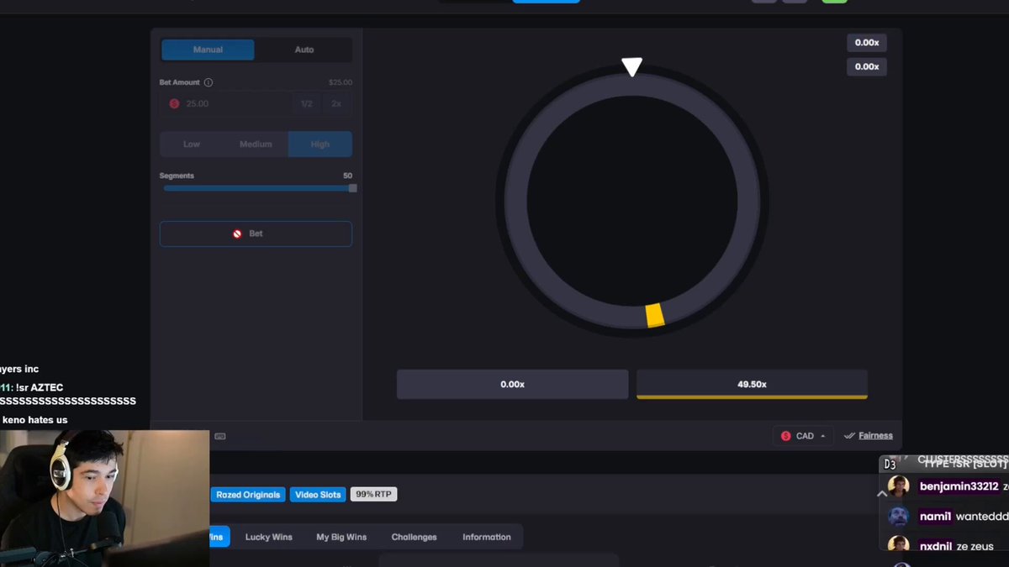Open the Lucky Wins tab
The height and width of the screenshot is (567, 1009).
click(x=269, y=537)
